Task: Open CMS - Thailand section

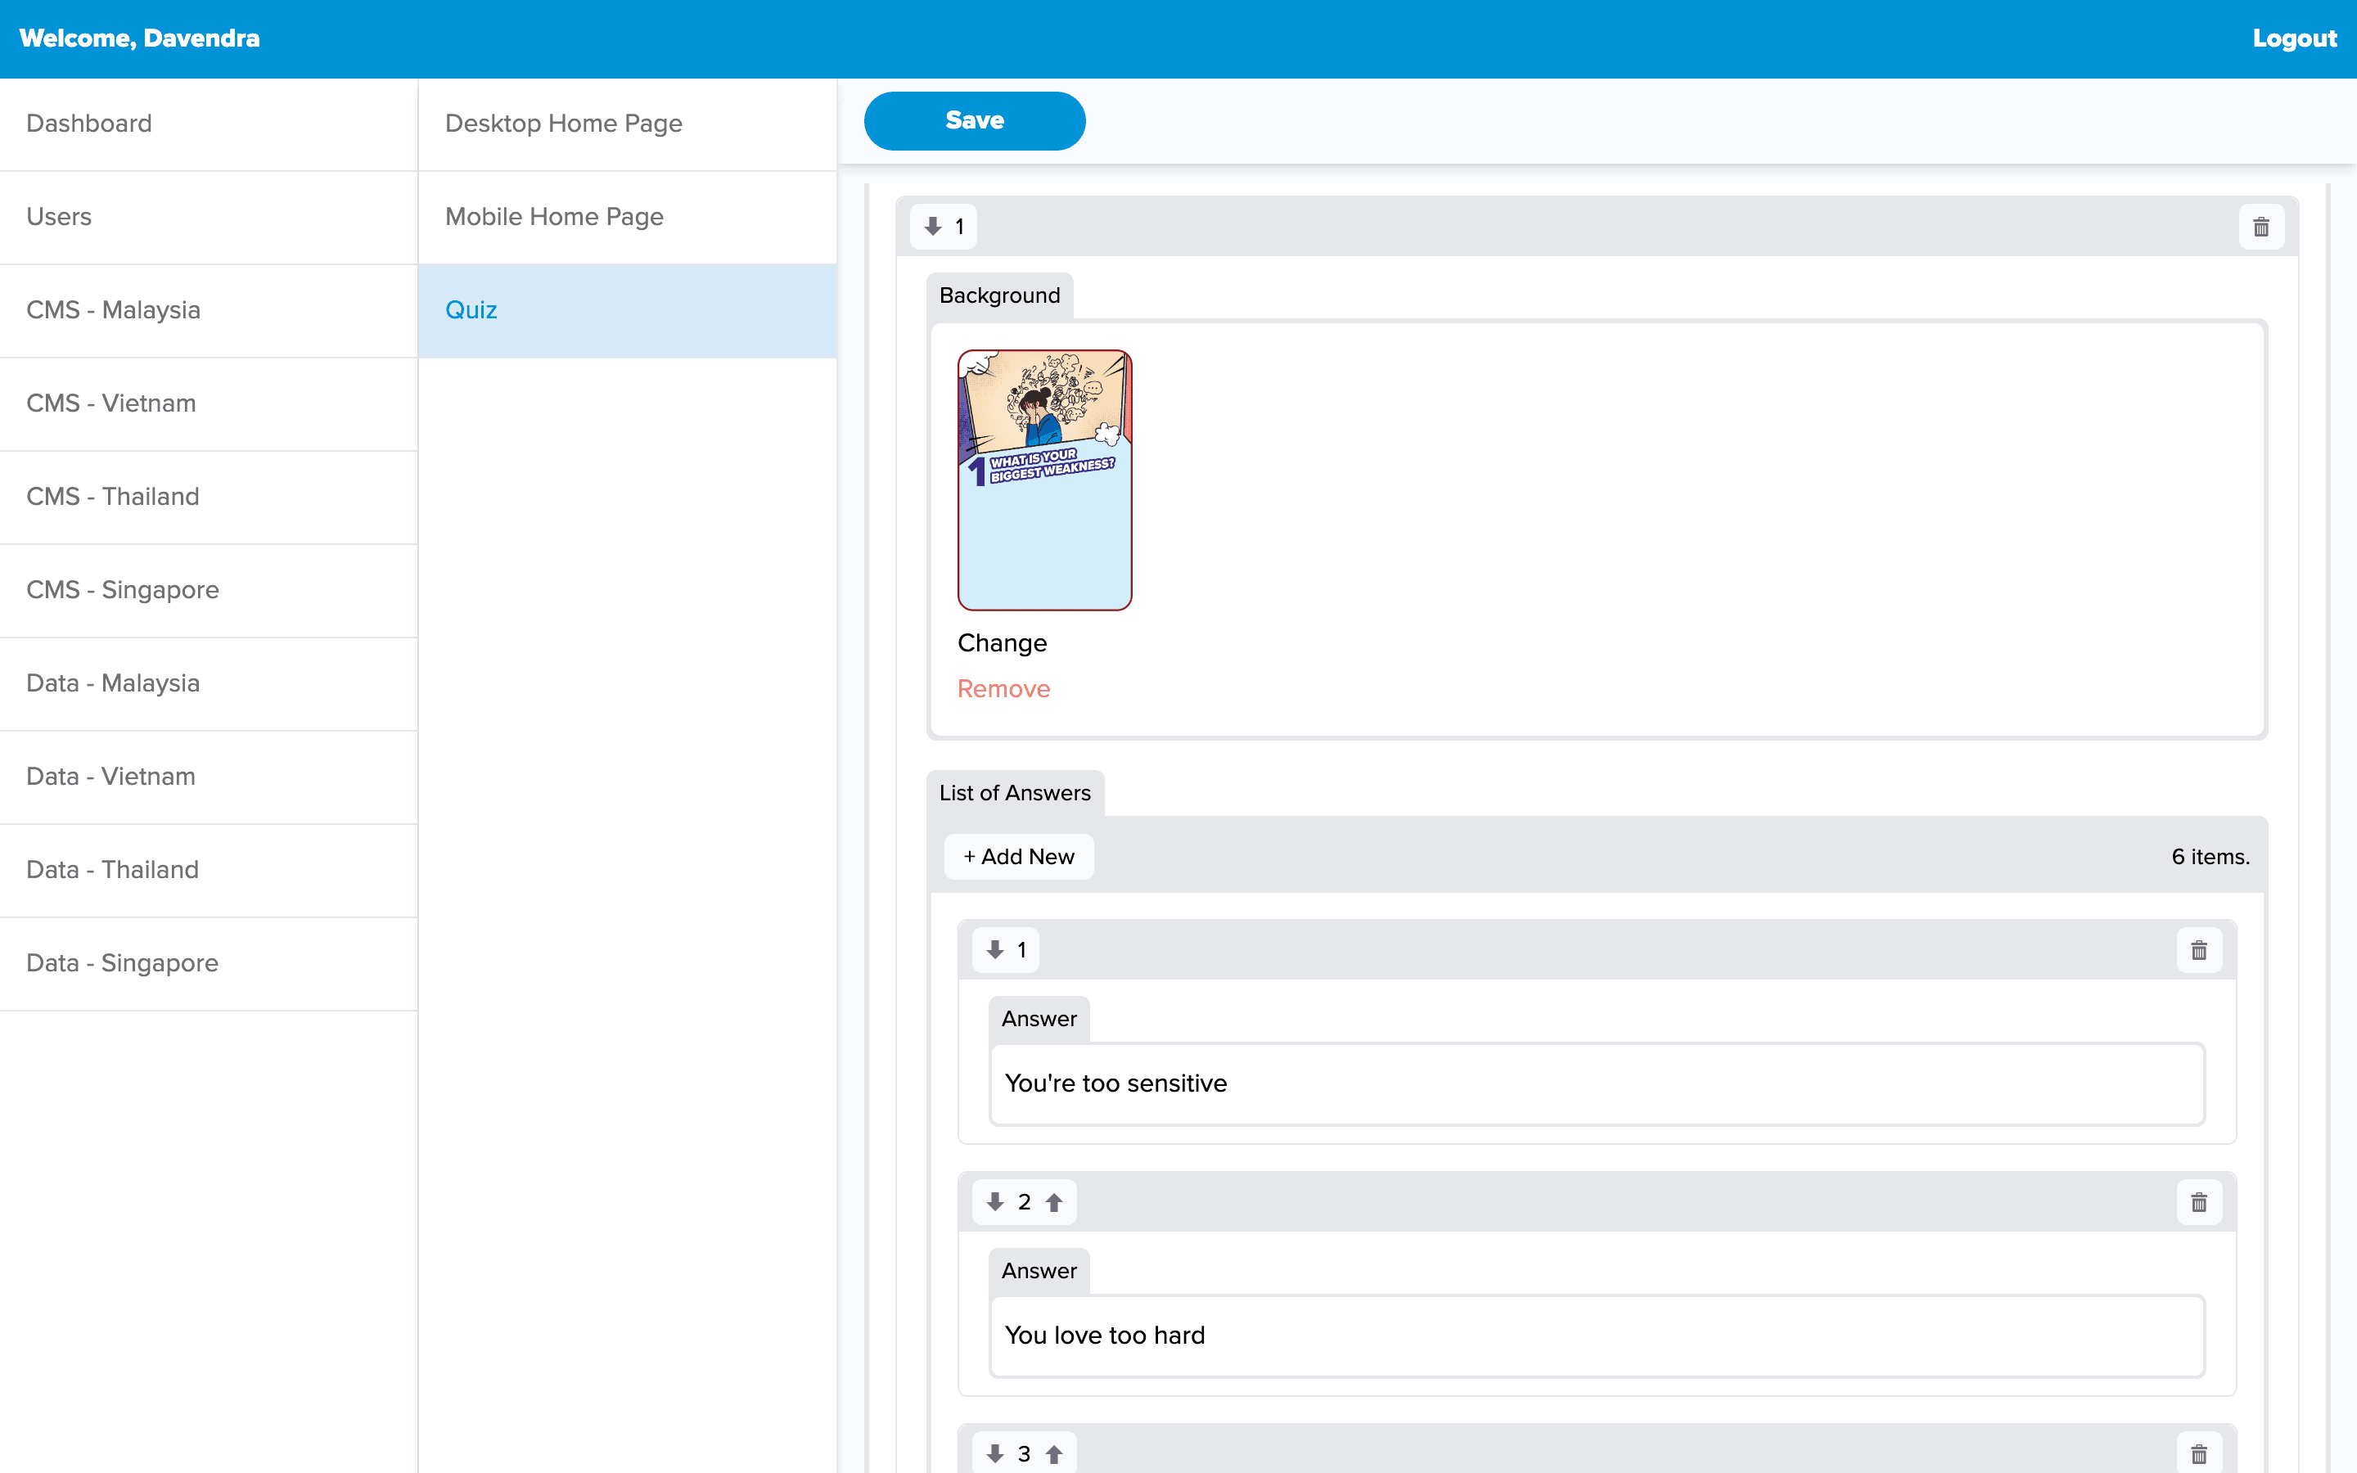Action: pos(209,497)
